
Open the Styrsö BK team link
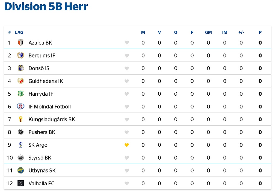pyautogui.click(x=40, y=158)
